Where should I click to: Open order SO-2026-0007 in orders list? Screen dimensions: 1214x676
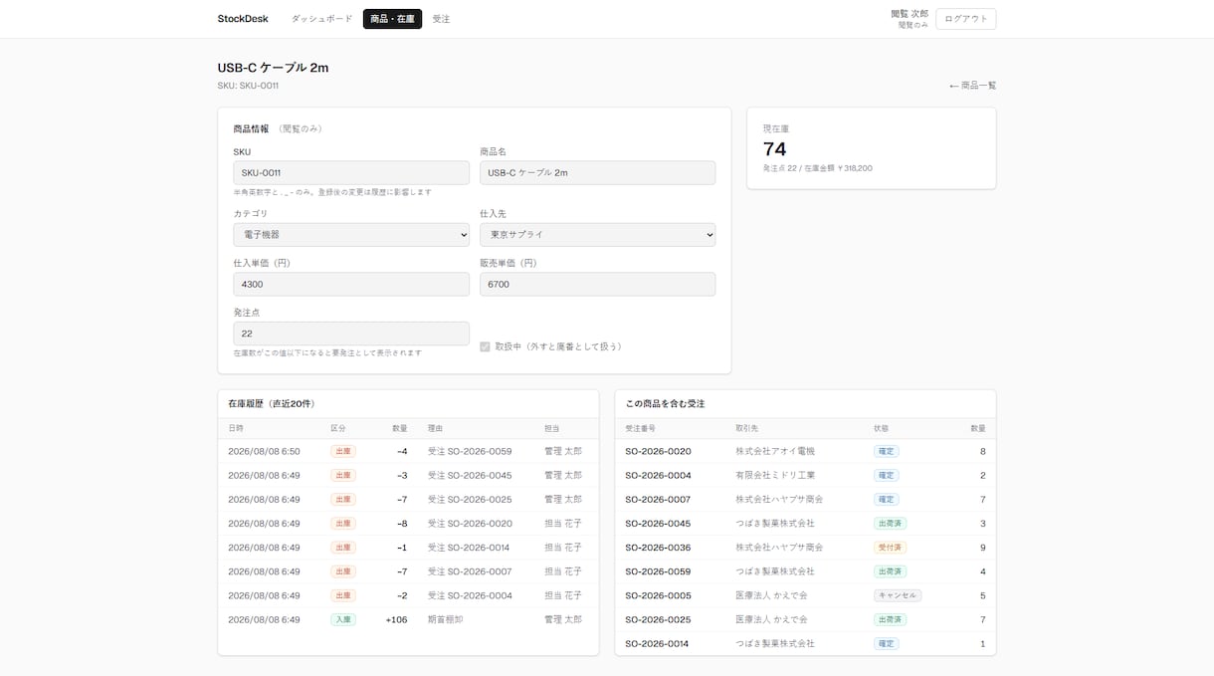tap(658, 499)
